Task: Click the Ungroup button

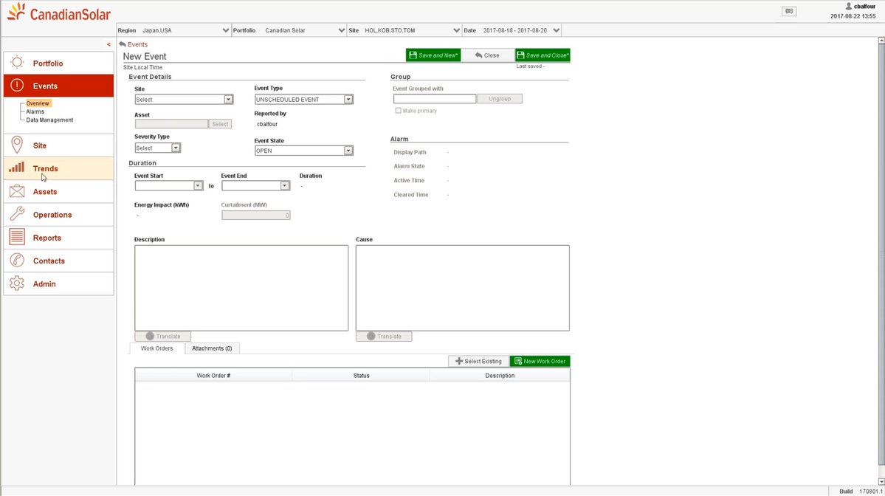Action: [500, 99]
